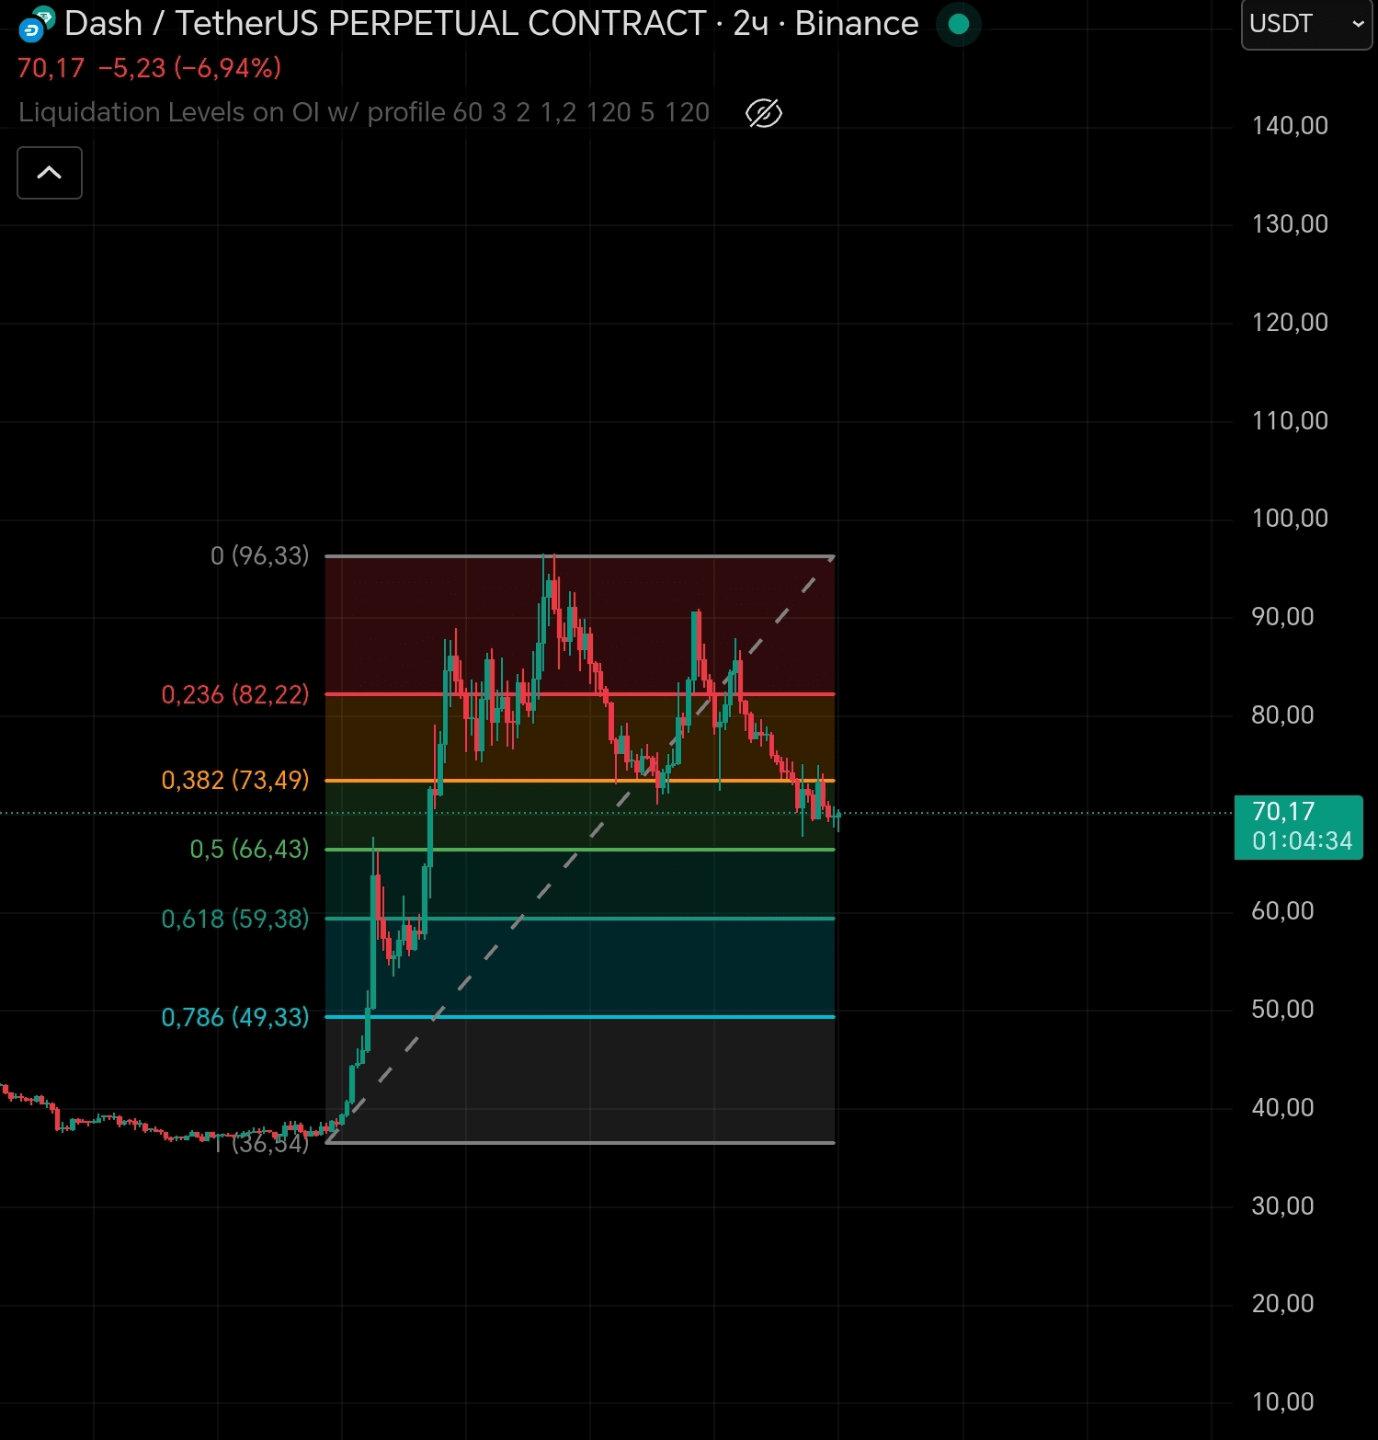Open symbol search via Dash / TetherUS title
This screenshot has width=1378, height=1440.
point(491,24)
